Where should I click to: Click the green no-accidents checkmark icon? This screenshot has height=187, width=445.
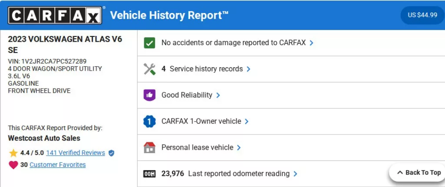(x=149, y=43)
